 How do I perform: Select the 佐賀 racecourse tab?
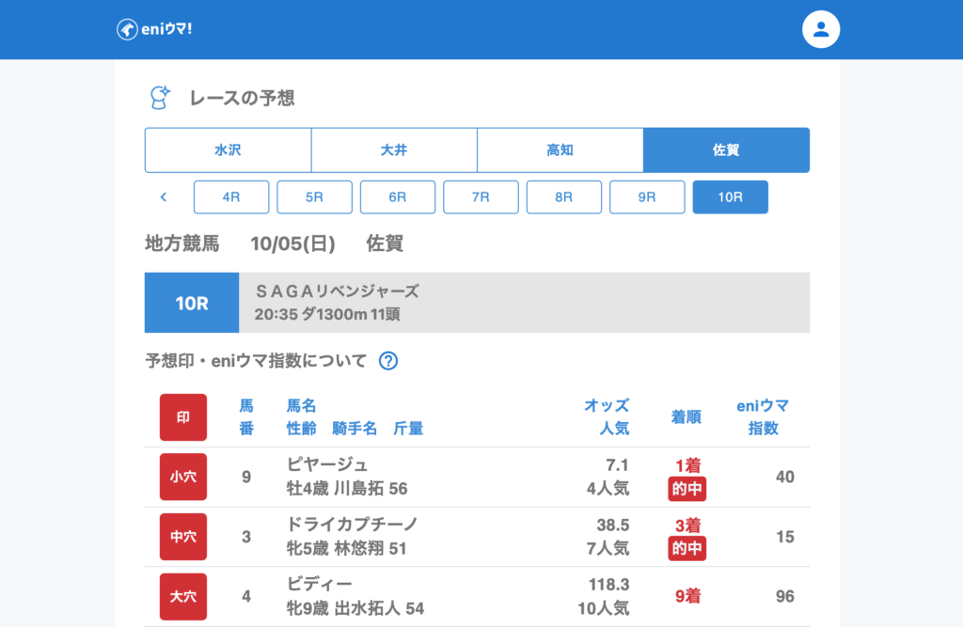[x=726, y=150]
